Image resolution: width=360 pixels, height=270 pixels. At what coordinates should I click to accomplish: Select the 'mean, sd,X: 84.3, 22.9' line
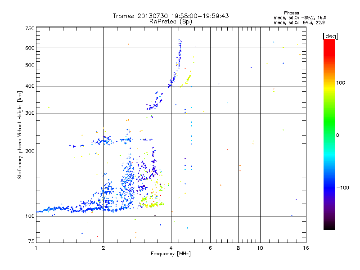[x=299, y=22]
